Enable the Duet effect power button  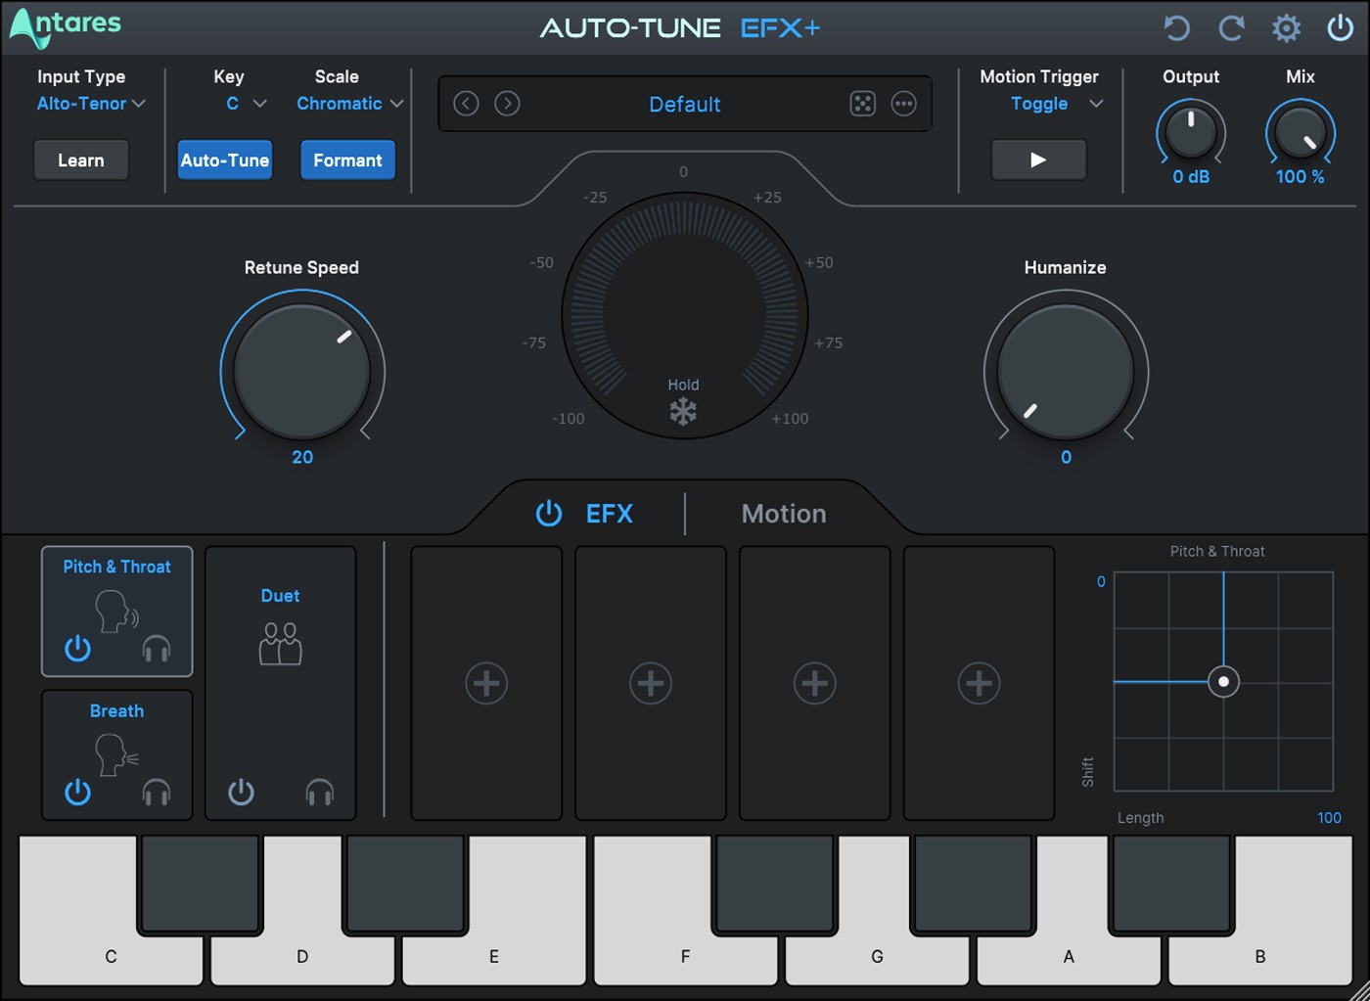[x=241, y=792]
